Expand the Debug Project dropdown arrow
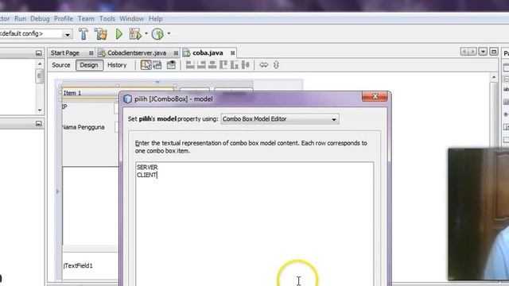The height and width of the screenshot is (286, 509). point(146,33)
